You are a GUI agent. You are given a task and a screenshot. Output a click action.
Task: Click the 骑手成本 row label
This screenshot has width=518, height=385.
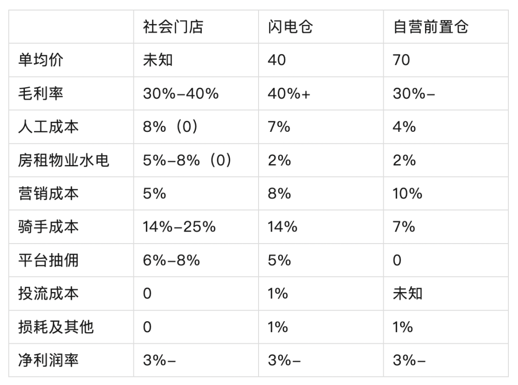point(48,227)
